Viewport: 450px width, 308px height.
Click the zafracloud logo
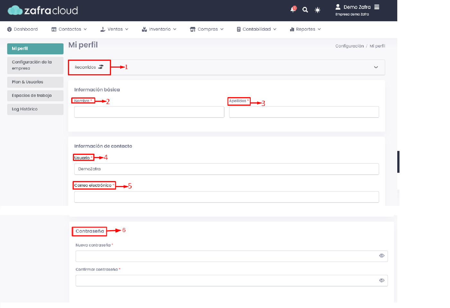43,11
